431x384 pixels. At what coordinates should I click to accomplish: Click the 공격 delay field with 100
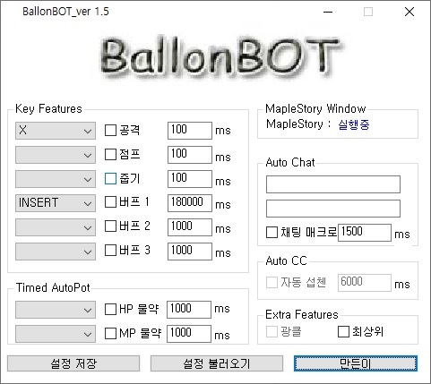coord(190,131)
